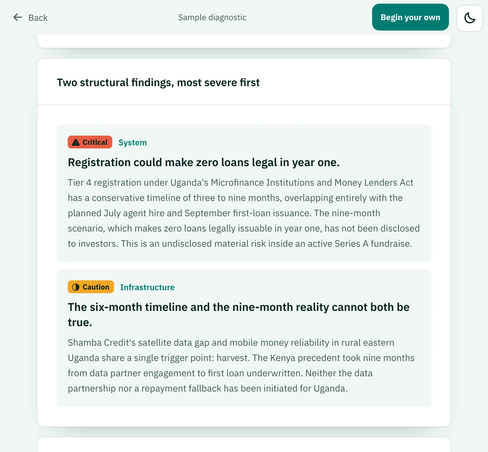
Task: Click the System category label
Action: [133, 143]
